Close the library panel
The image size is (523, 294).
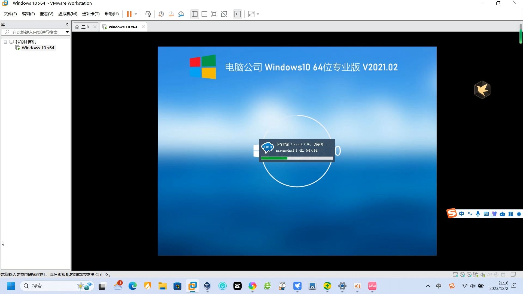[x=67, y=24]
